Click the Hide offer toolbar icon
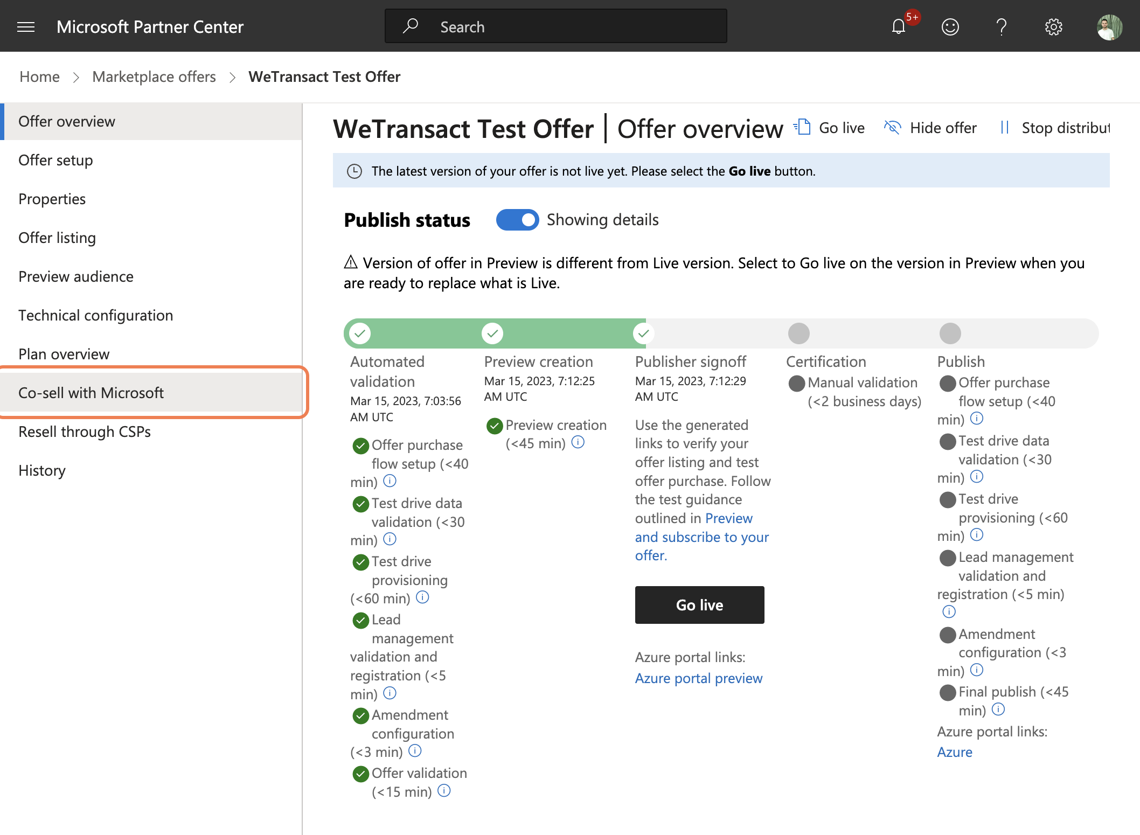Screen dimensions: 1140x835 click(892, 128)
